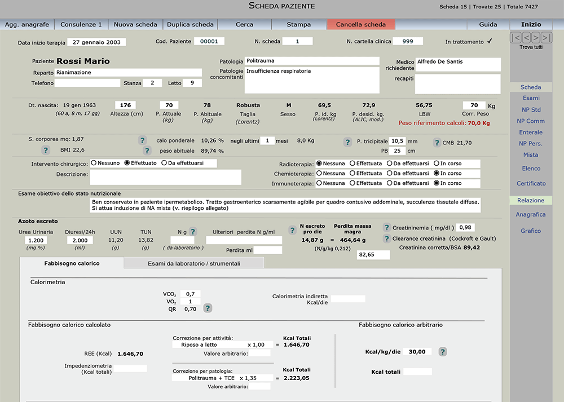Click Duplica scheda
This screenshot has height=402, width=564.
pyautogui.click(x=190, y=24)
